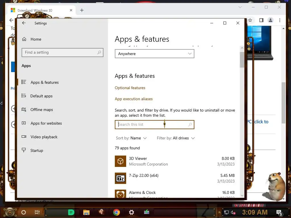Click the Search this list field

click(154, 125)
